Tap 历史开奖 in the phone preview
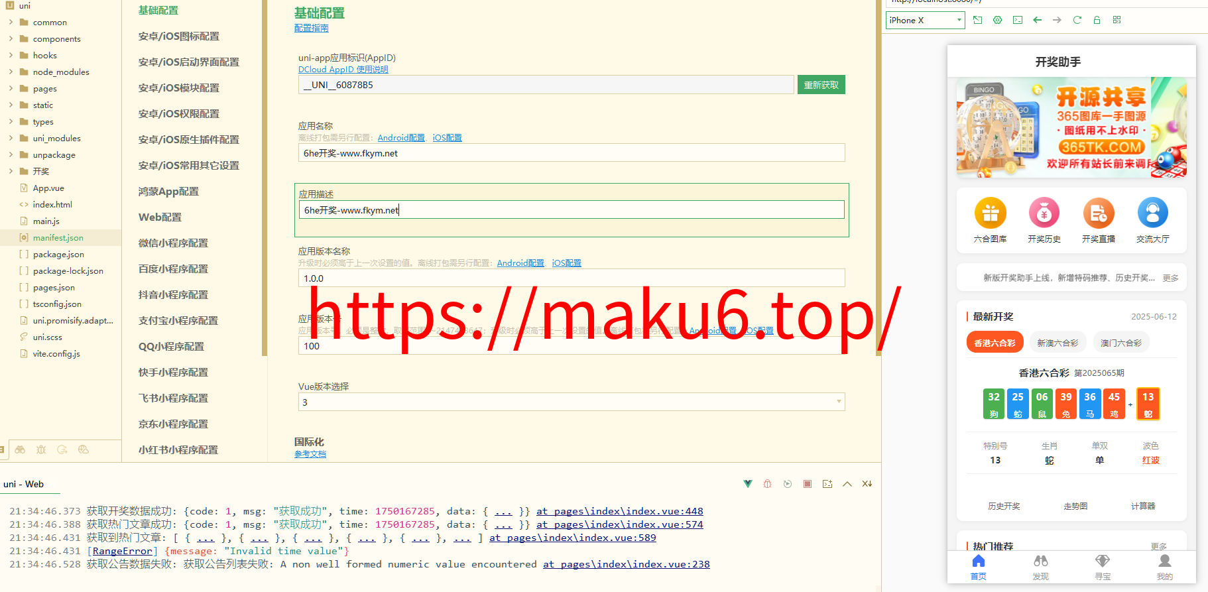This screenshot has width=1208, height=592. click(x=1004, y=506)
